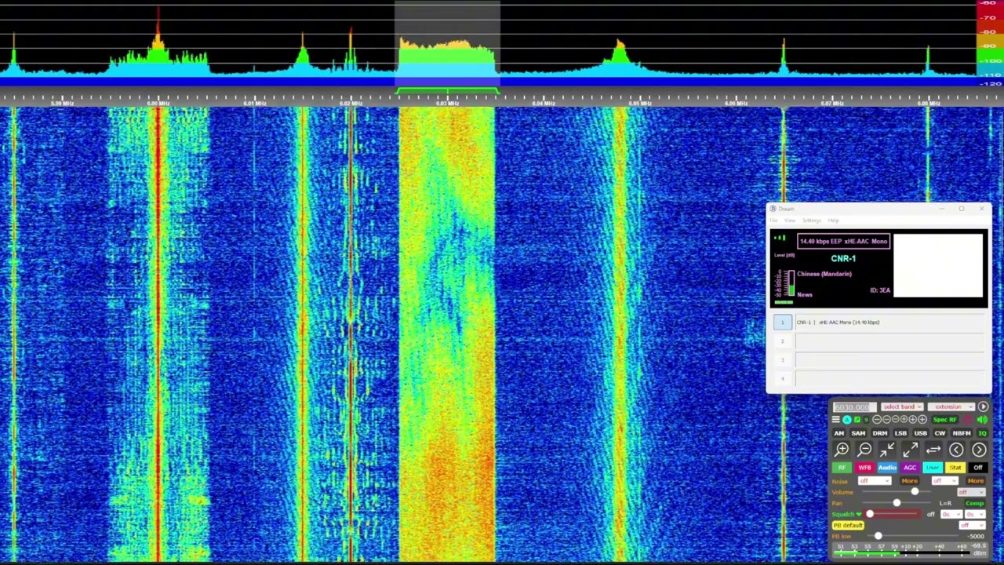This screenshot has height=565, width=1004.
Task: Switch to the cyan User tab
Action: 933,468
